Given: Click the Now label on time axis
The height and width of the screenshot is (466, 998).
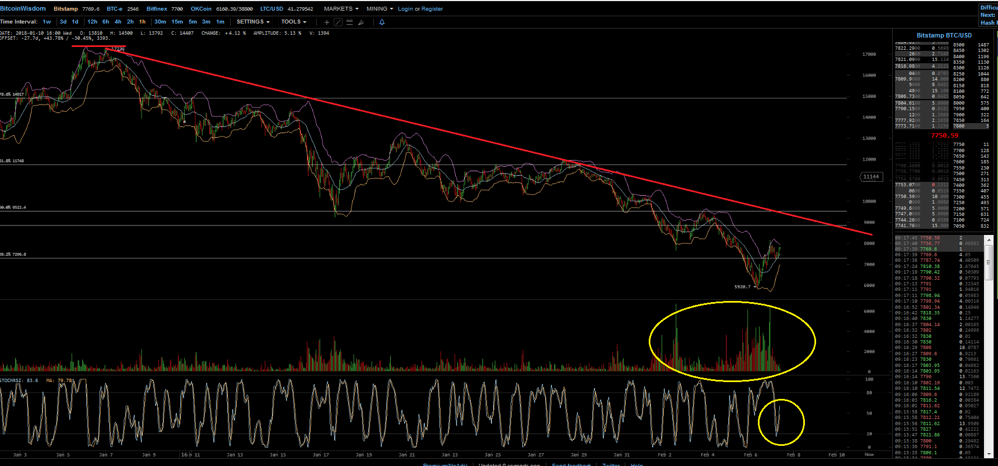Looking at the screenshot, I should pos(869,454).
